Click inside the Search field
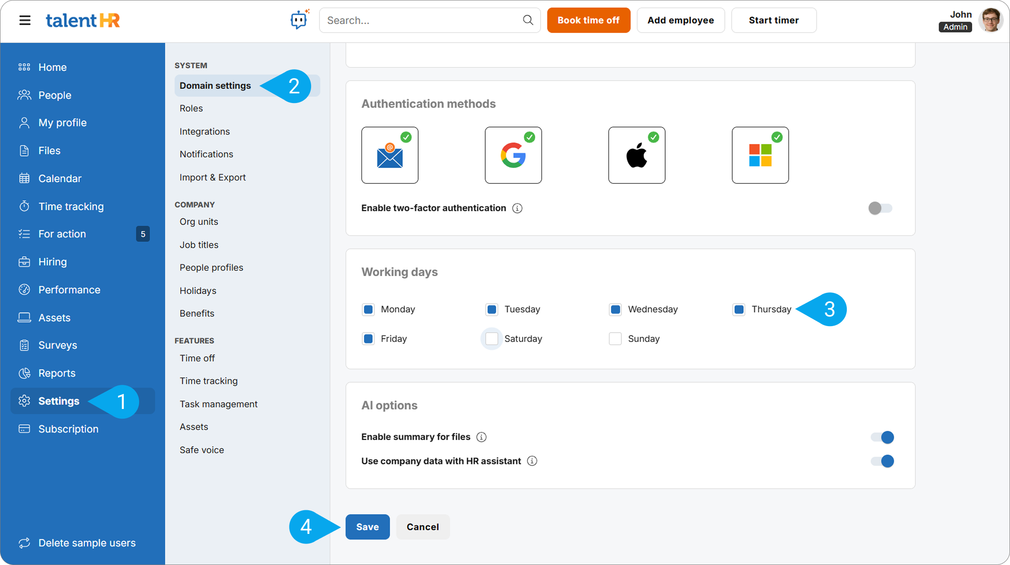The width and height of the screenshot is (1010, 565). point(421,20)
